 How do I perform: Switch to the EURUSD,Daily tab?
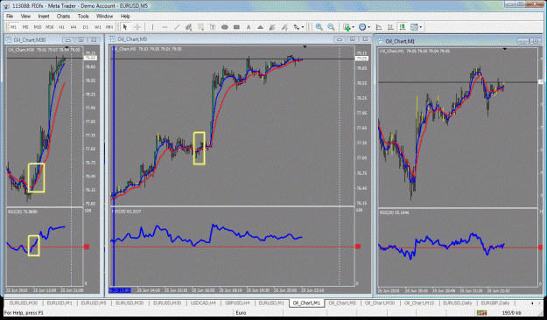458,303
